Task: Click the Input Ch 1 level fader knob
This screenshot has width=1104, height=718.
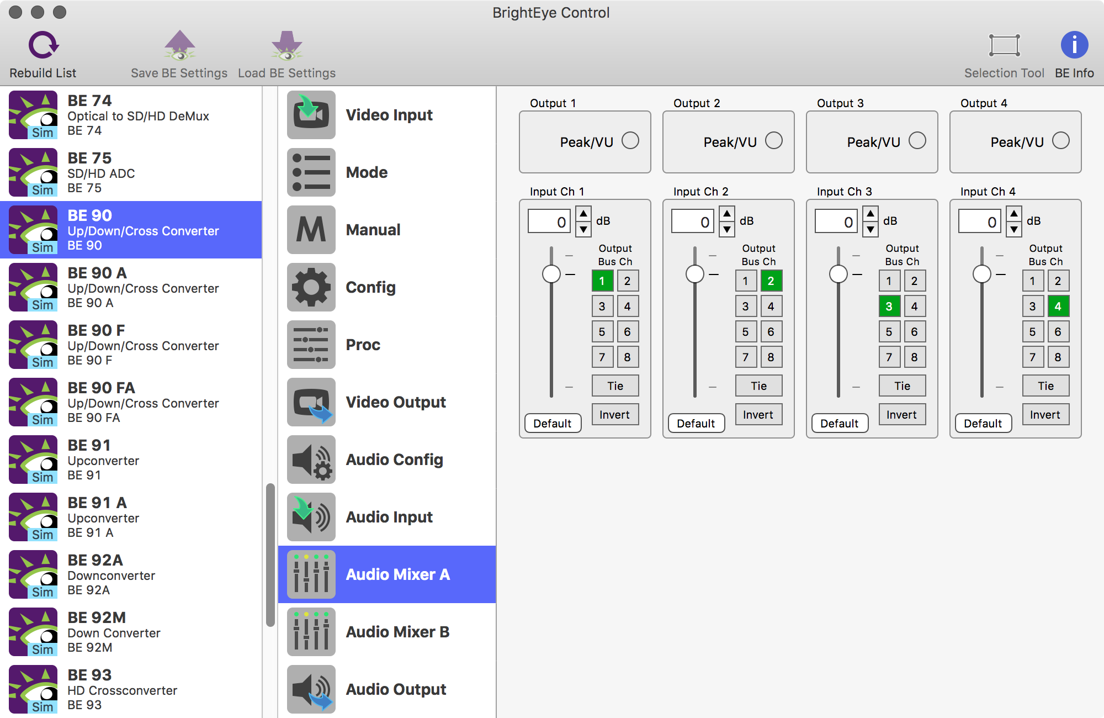Action: (x=551, y=274)
